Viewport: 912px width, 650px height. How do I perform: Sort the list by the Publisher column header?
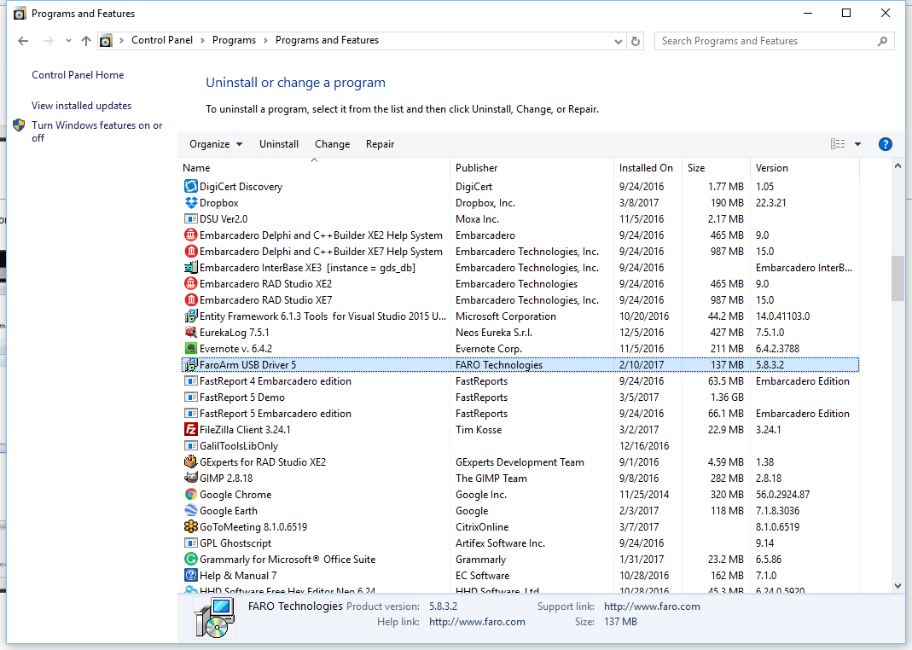[476, 168]
